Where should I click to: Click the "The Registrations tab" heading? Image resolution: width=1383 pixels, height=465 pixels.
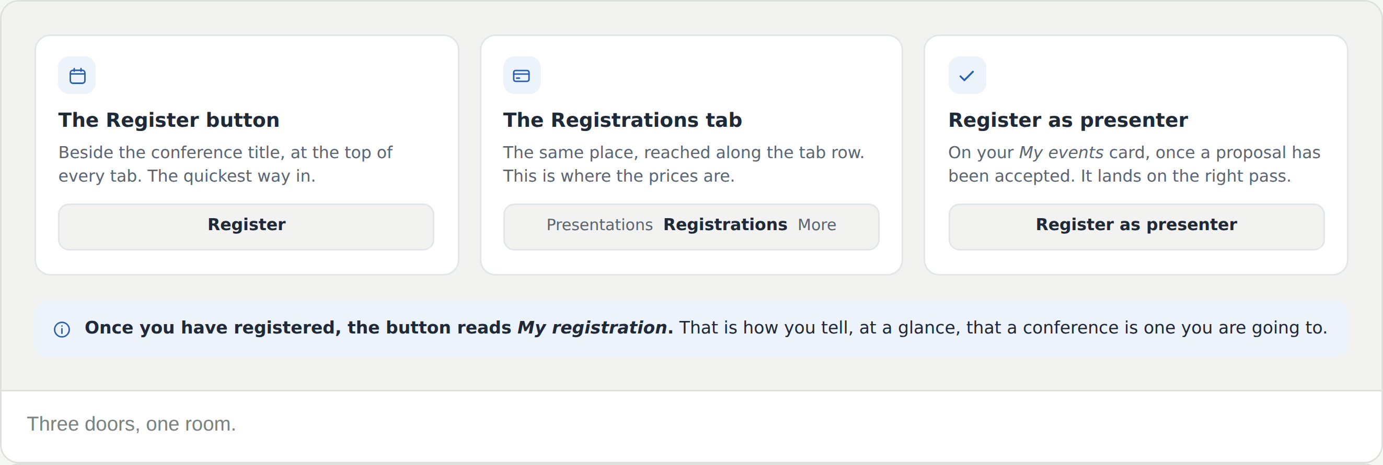pos(622,120)
